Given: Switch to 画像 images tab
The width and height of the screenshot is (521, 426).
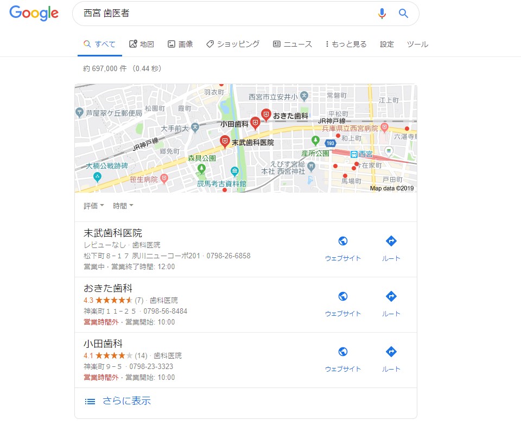Looking at the screenshot, I should click(x=180, y=44).
